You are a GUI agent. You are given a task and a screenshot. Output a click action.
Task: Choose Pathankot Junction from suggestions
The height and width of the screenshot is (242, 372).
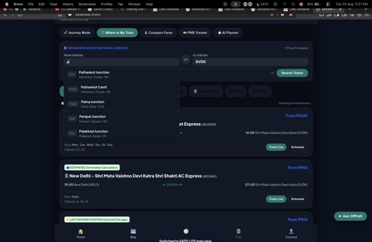tap(121, 74)
